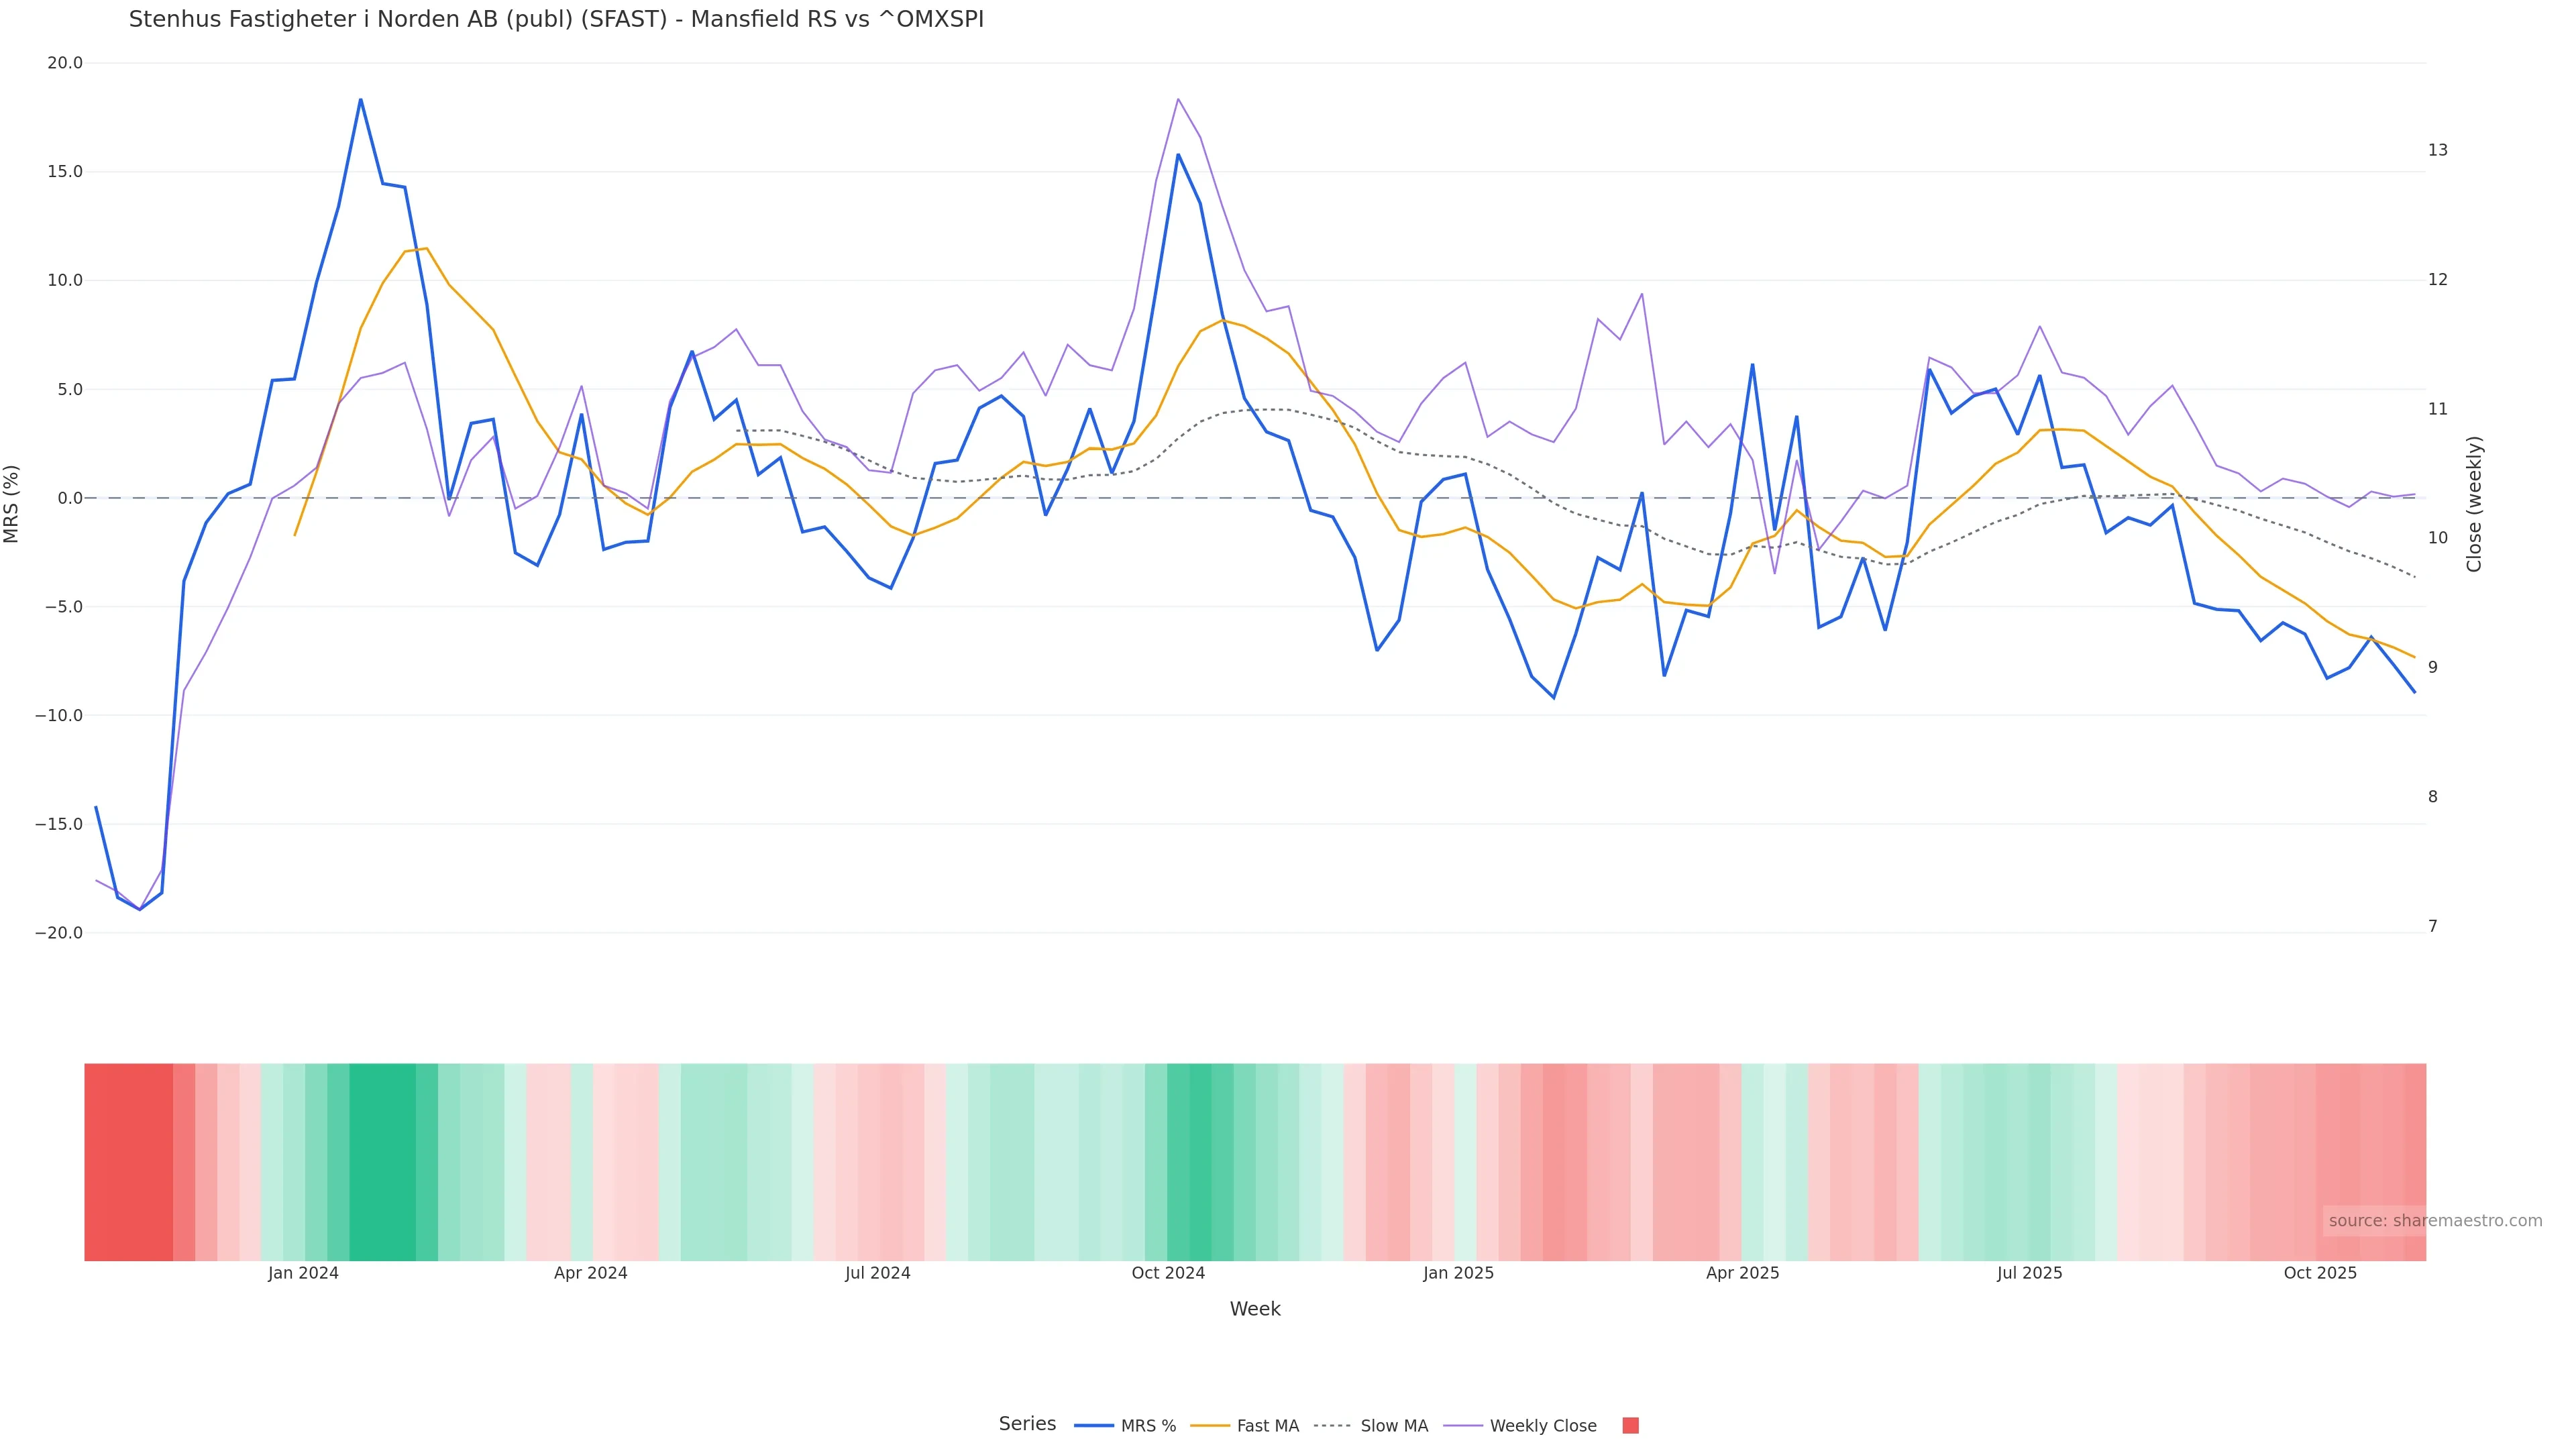The width and height of the screenshot is (2576, 1449).
Task: Click the dotted Slow MA legend line icon
Action: pyautogui.click(x=1332, y=1426)
